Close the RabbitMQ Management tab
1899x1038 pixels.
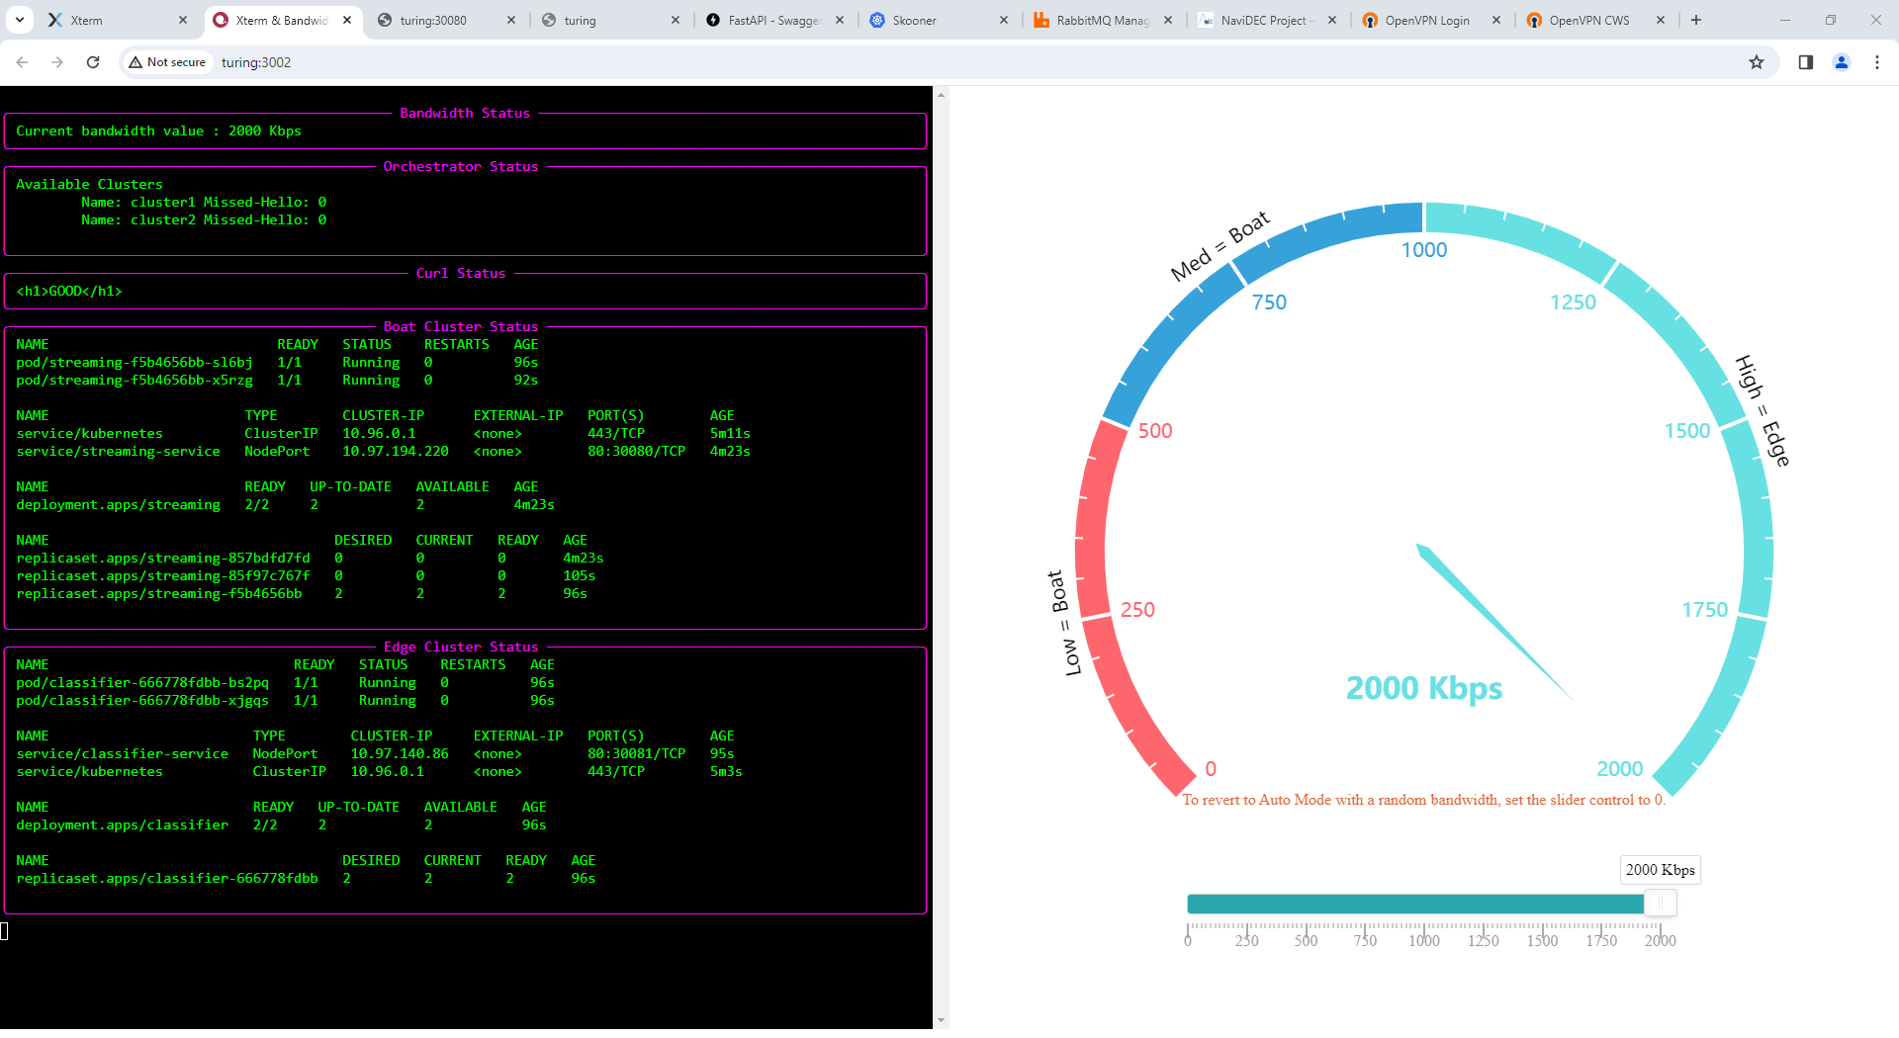pos(1168,20)
